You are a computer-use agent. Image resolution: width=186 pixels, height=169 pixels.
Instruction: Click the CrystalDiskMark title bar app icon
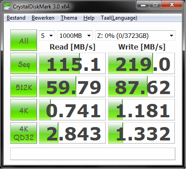(x=7, y=7)
